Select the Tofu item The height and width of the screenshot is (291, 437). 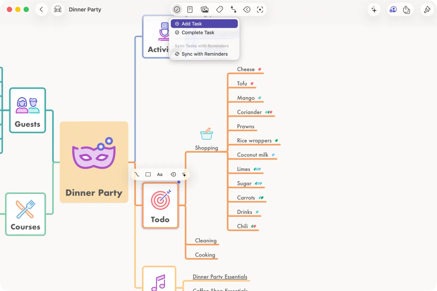click(242, 84)
